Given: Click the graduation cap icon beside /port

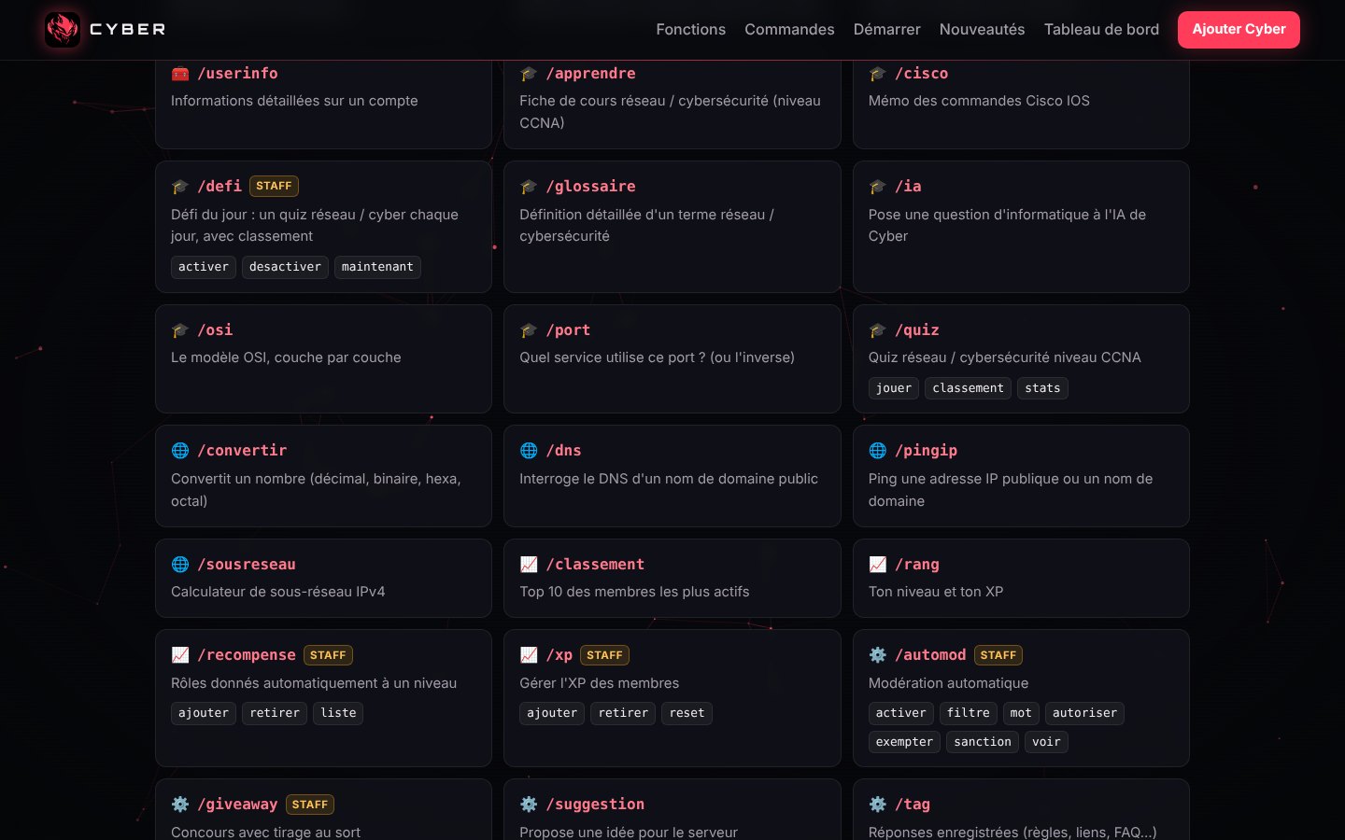Looking at the screenshot, I should pos(529,330).
